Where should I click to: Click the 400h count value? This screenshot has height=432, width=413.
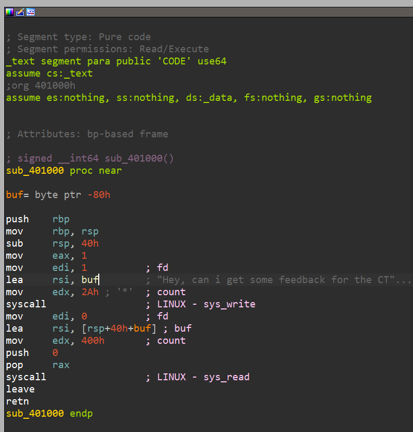[x=93, y=341]
